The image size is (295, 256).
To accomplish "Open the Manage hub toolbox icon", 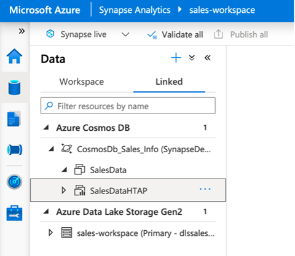I will point(14,213).
